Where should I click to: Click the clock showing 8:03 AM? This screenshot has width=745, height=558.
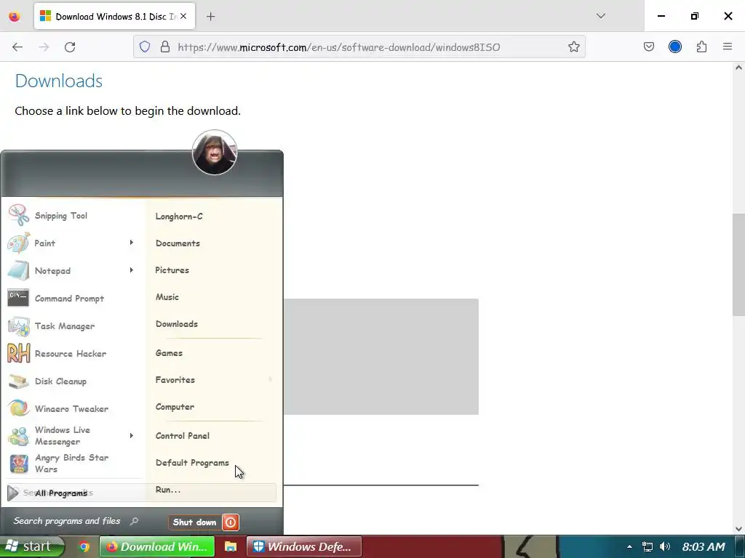coord(704,546)
